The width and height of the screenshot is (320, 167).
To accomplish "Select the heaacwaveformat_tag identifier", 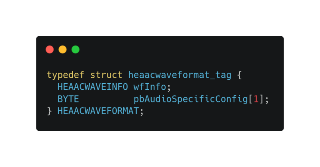I will point(180,75).
